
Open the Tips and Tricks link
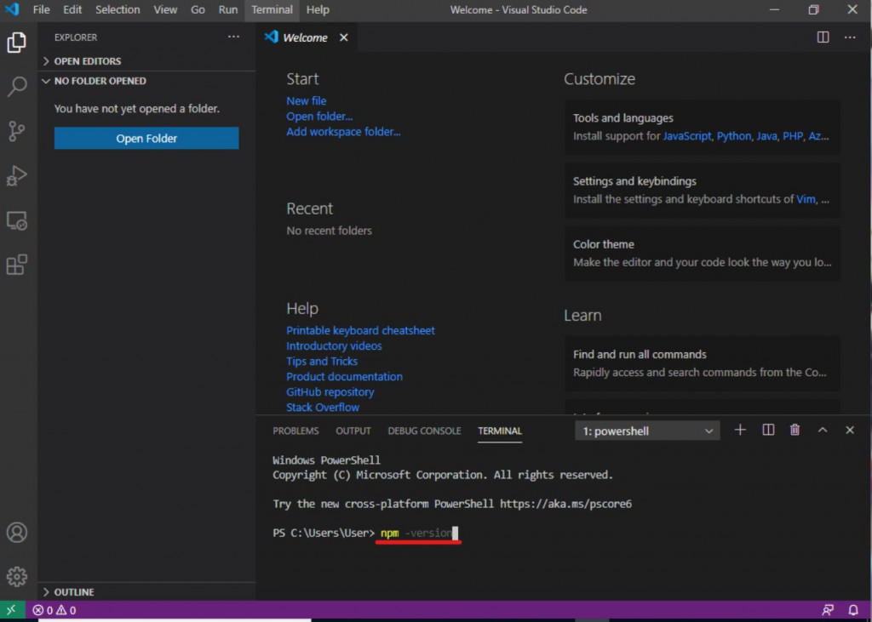click(321, 362)
